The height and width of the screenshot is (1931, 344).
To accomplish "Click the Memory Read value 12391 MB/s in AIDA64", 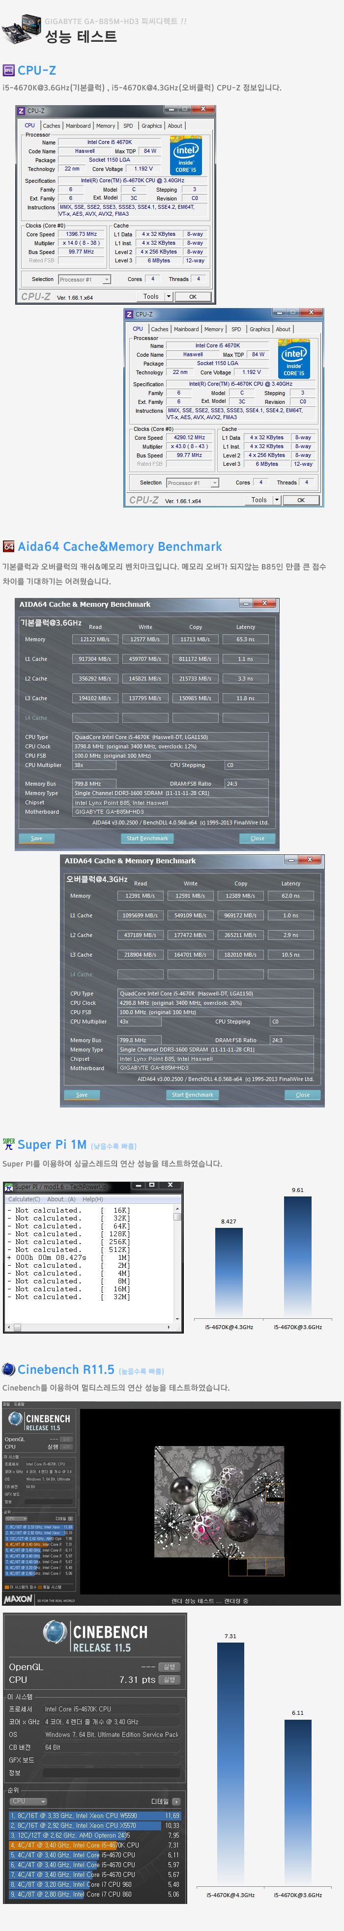I will click(140, 896).
